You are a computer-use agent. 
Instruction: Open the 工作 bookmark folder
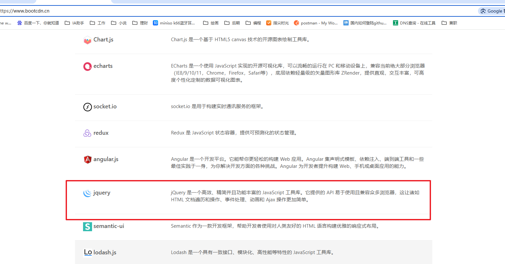(x=98, y=23)
